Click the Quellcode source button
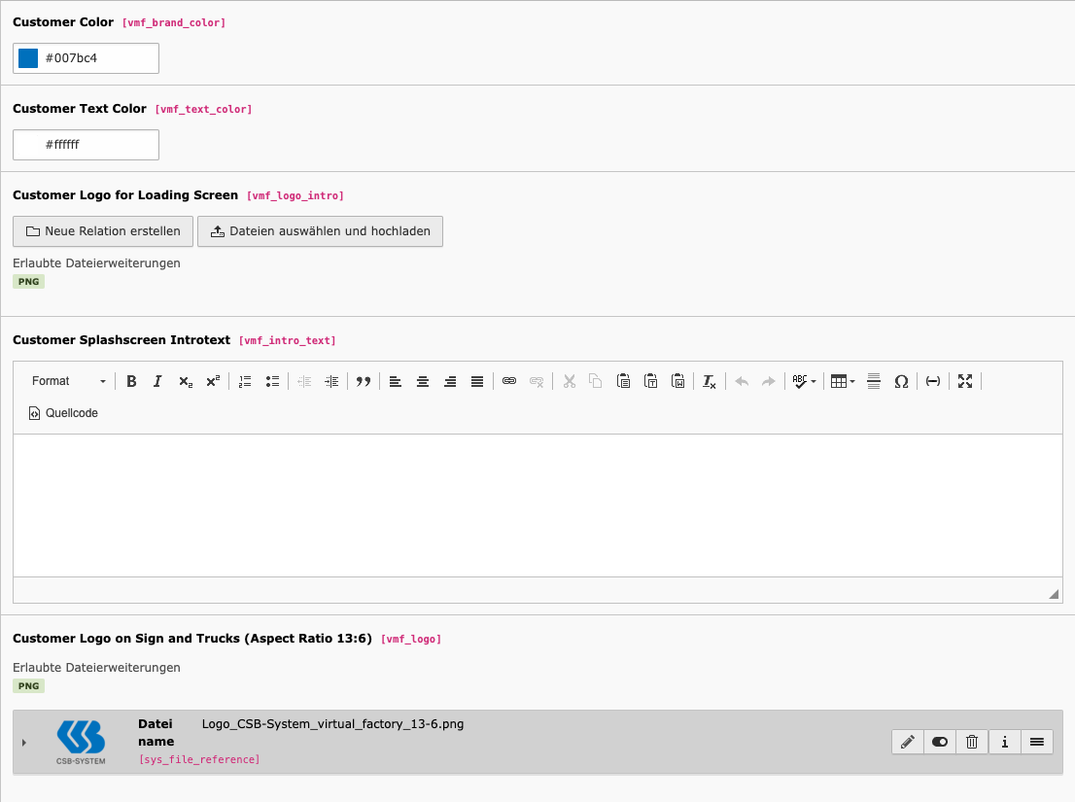Screen dimensions: 1075x802 click(64, 413)
